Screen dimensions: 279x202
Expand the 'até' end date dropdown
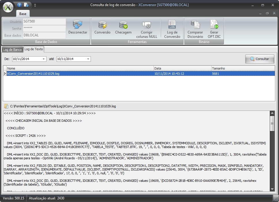88,59
